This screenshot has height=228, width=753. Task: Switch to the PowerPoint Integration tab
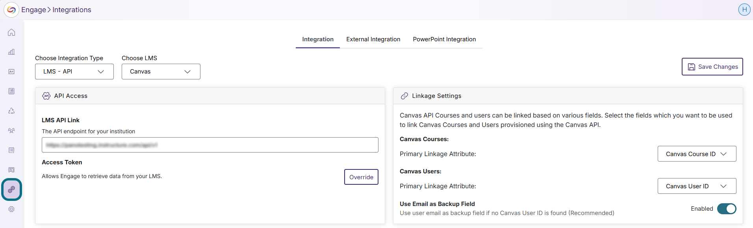pyautogui.click(x=444, y=39)
